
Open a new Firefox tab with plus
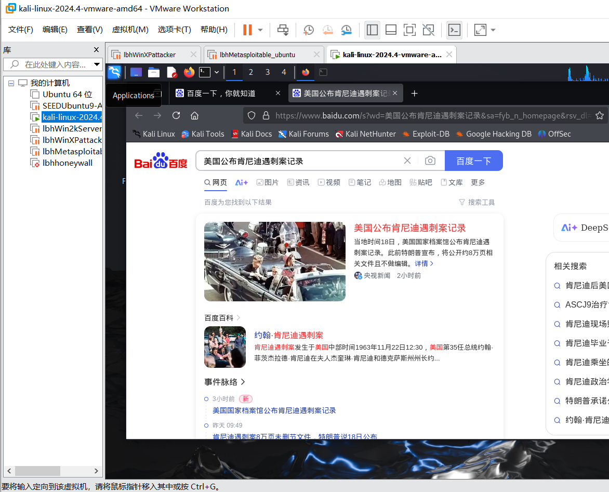pyautogui.click(x=415, y=93)
